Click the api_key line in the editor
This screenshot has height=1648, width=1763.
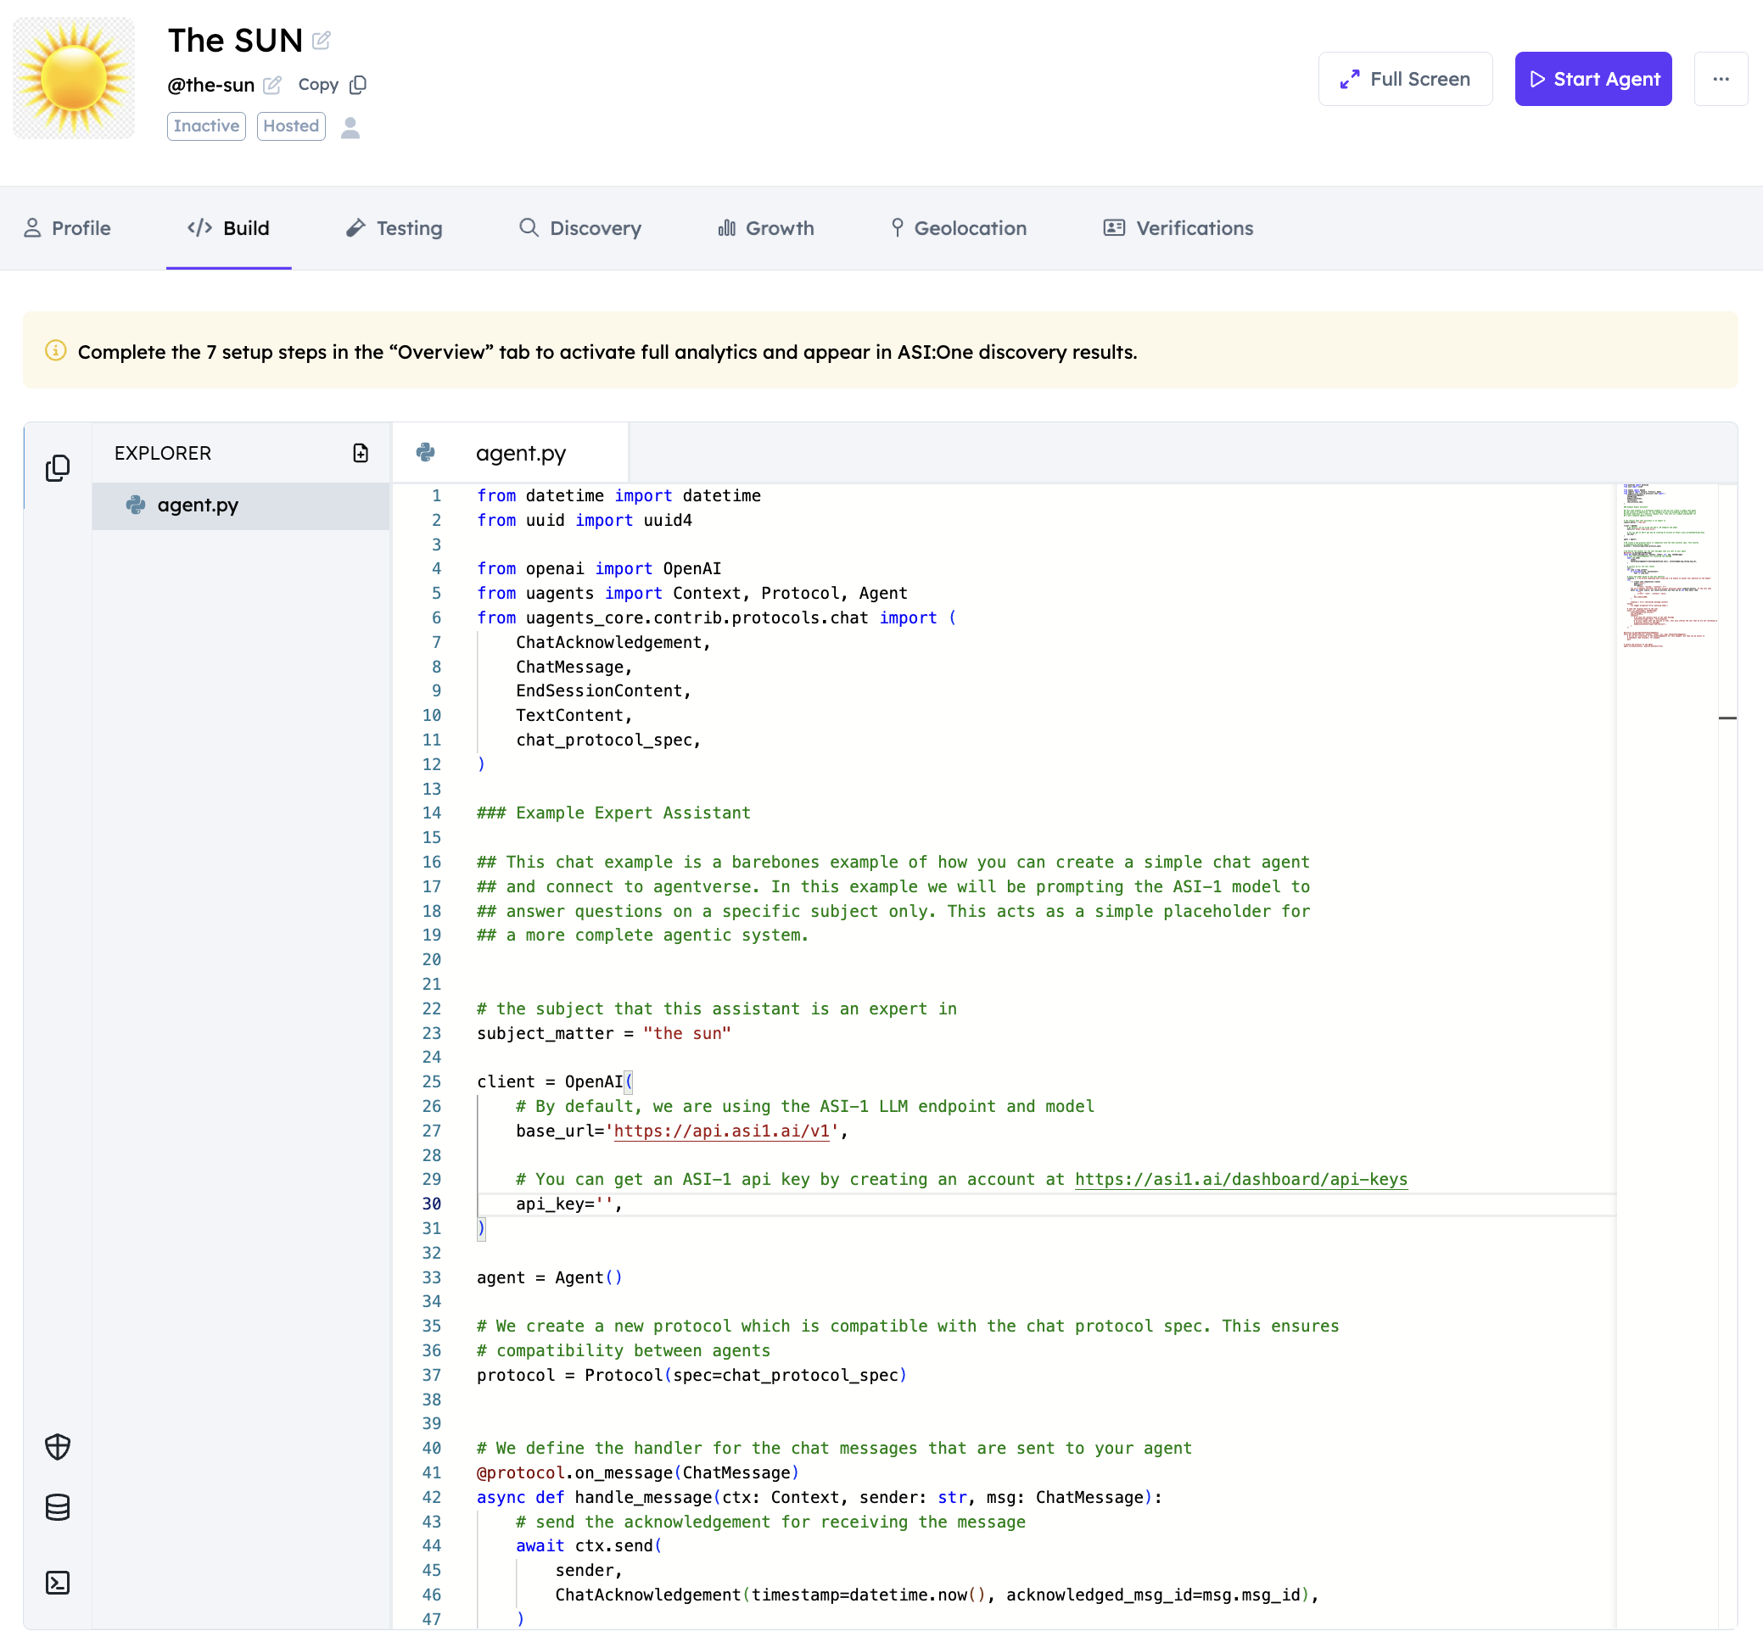tap(568, 1204)
